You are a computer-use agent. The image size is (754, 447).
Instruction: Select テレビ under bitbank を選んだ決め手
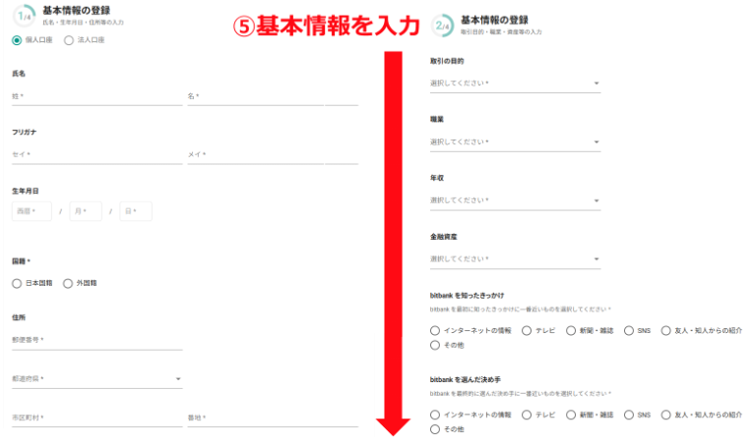527,415
